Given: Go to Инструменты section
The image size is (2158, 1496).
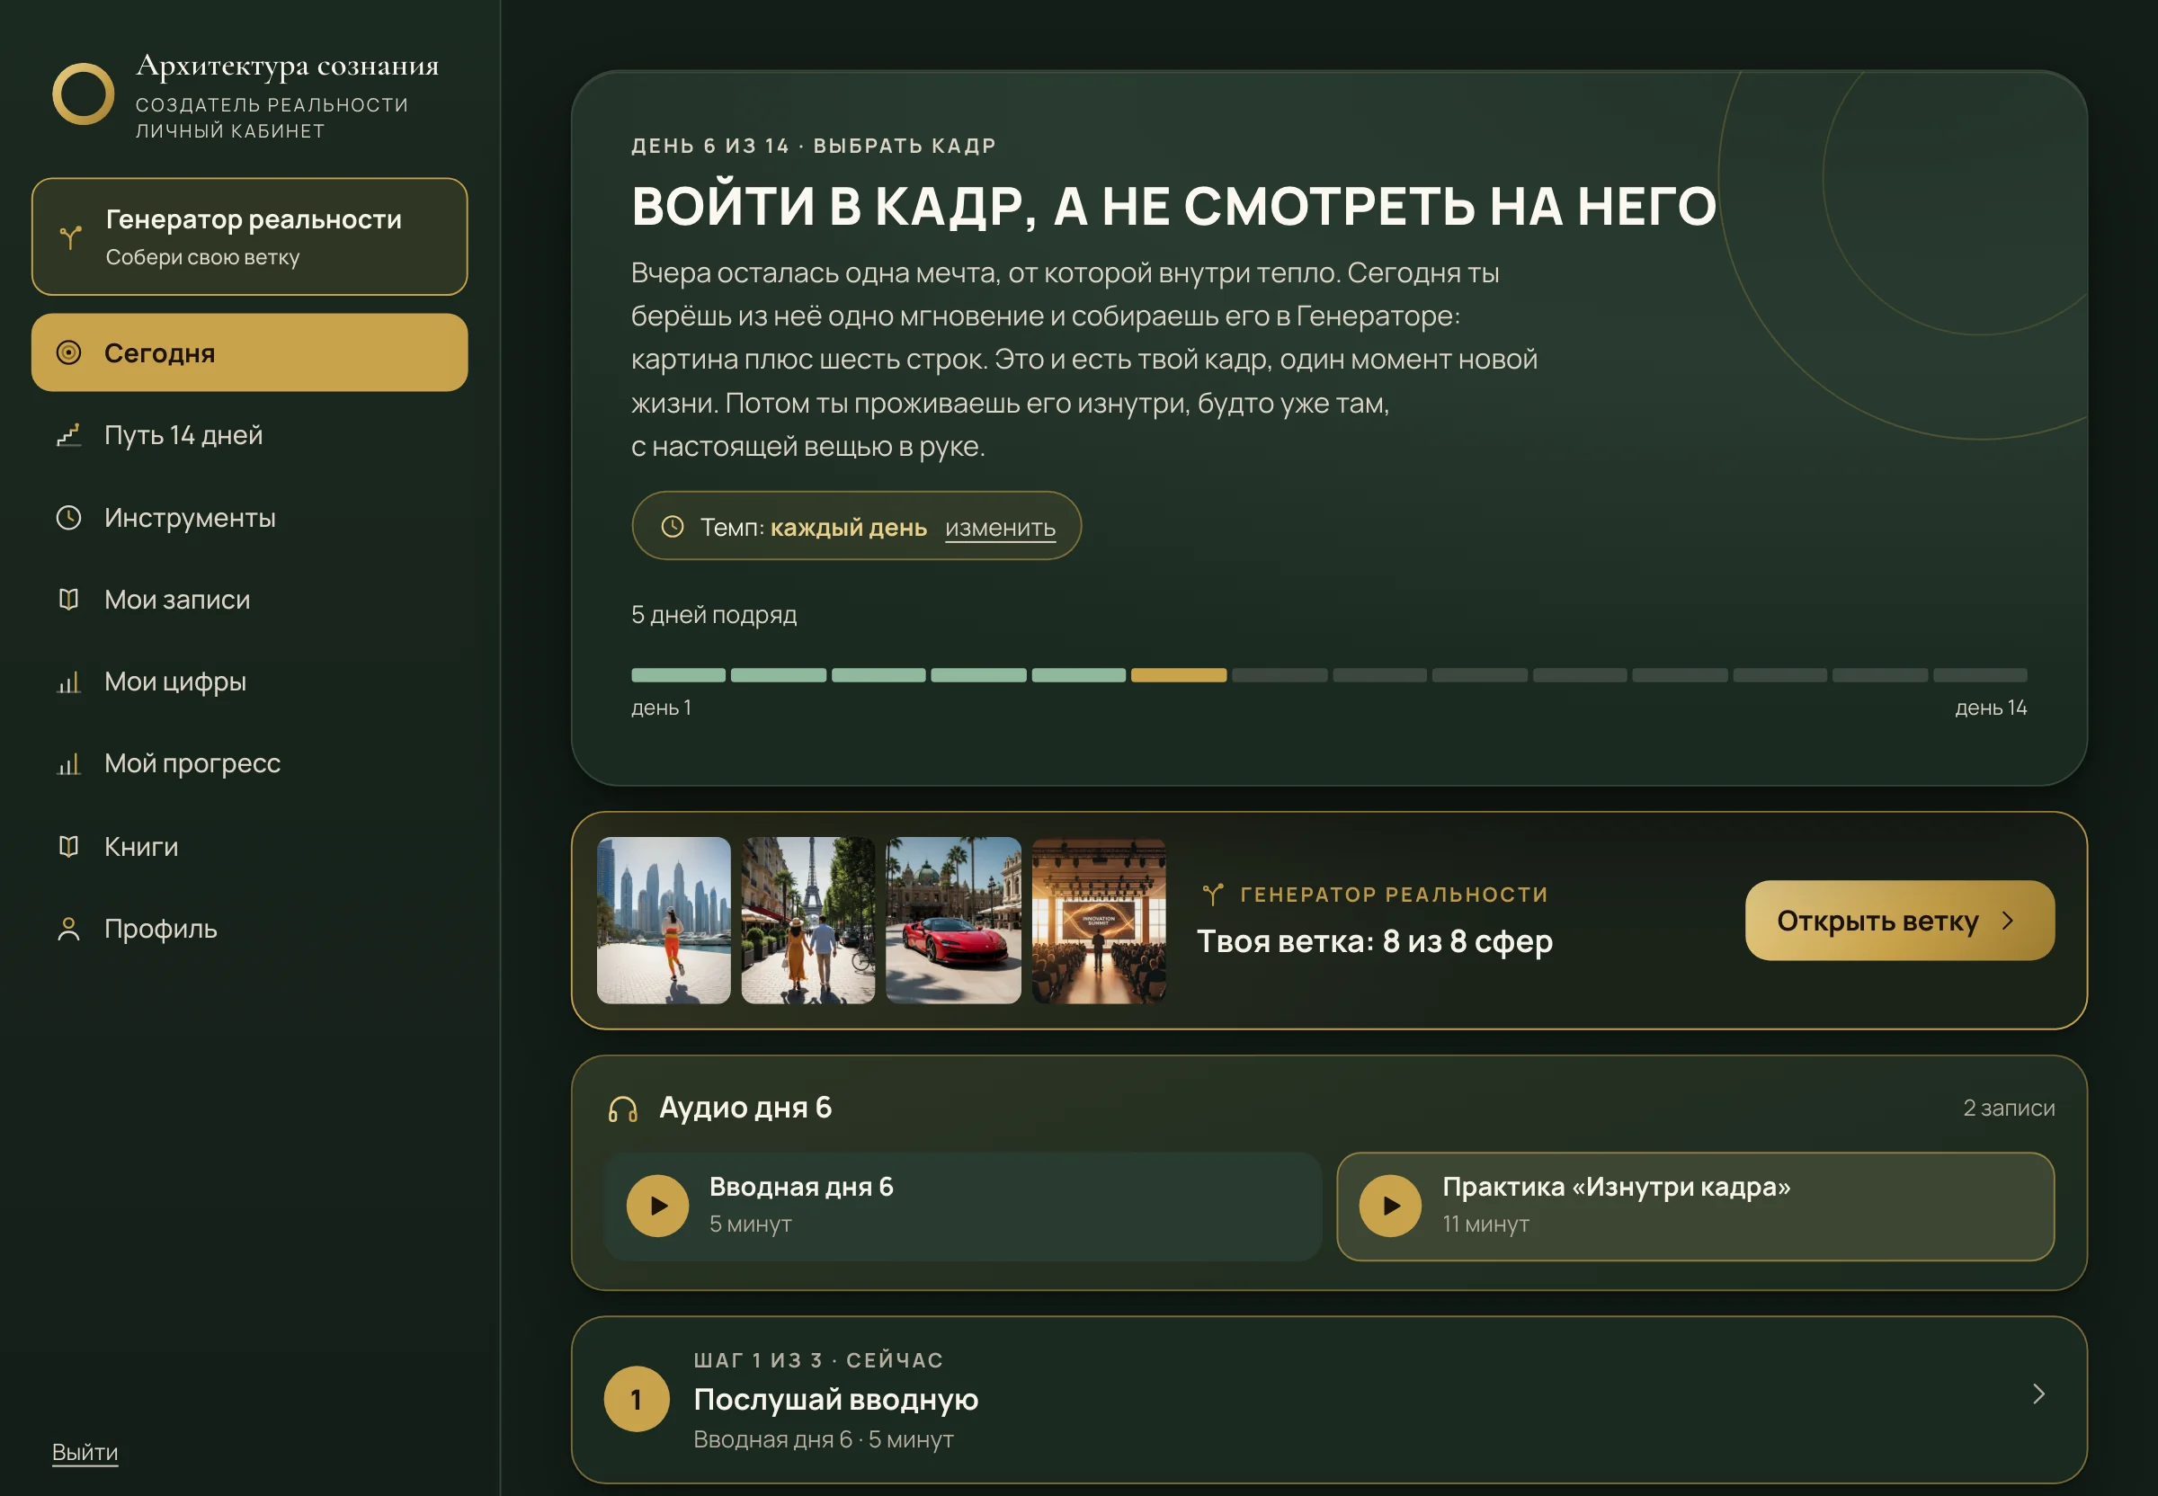Looking at the screenshot, I should 249,518.
